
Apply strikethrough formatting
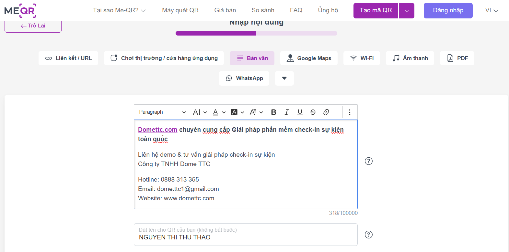click(313, 112)
